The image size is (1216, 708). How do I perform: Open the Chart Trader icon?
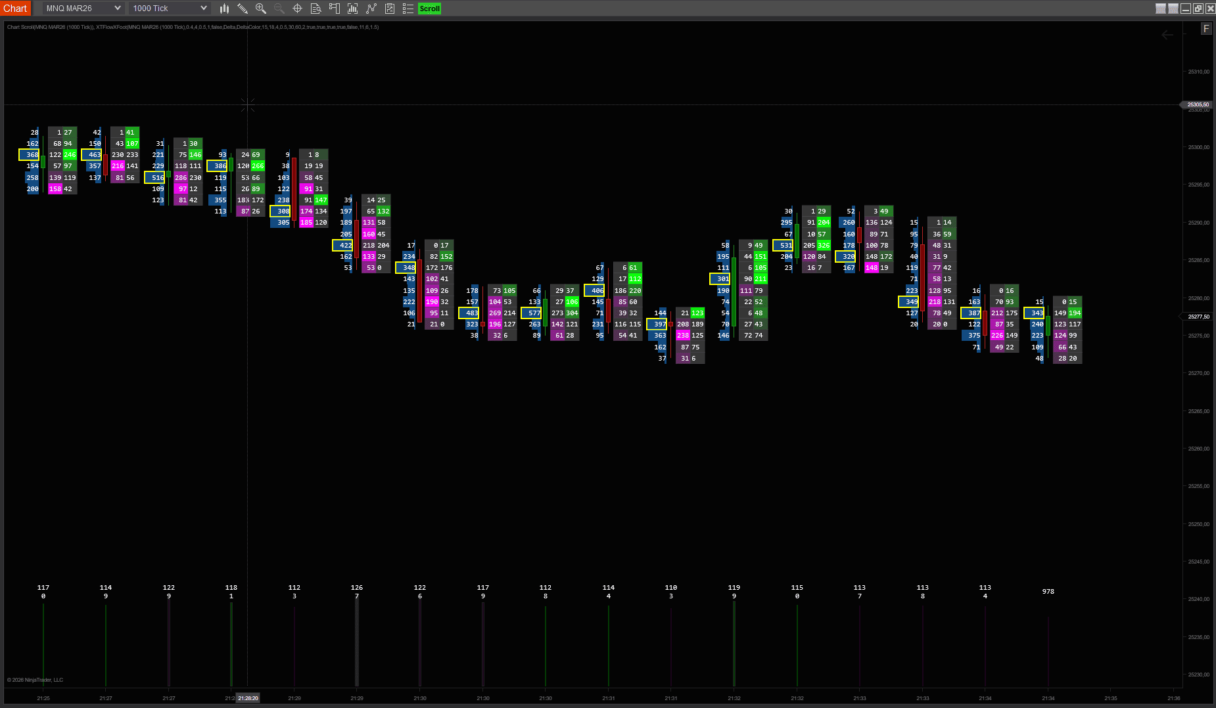334,9
